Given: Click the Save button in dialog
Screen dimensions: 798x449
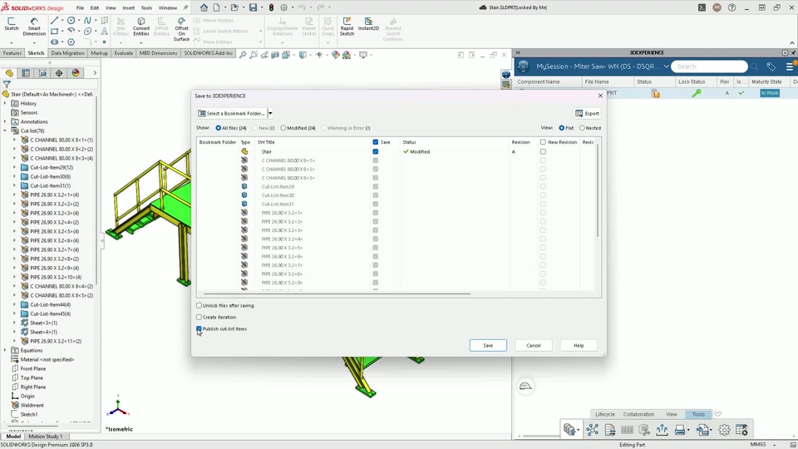Looking at the screenshot, I should coord(488,345).
